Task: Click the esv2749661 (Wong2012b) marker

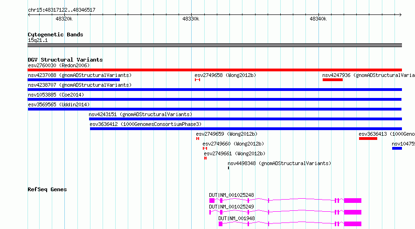Action: point(205,158)
